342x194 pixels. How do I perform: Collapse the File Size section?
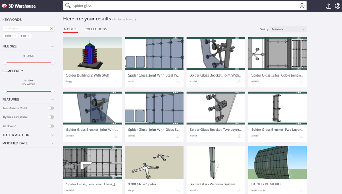tap(52, 46)
